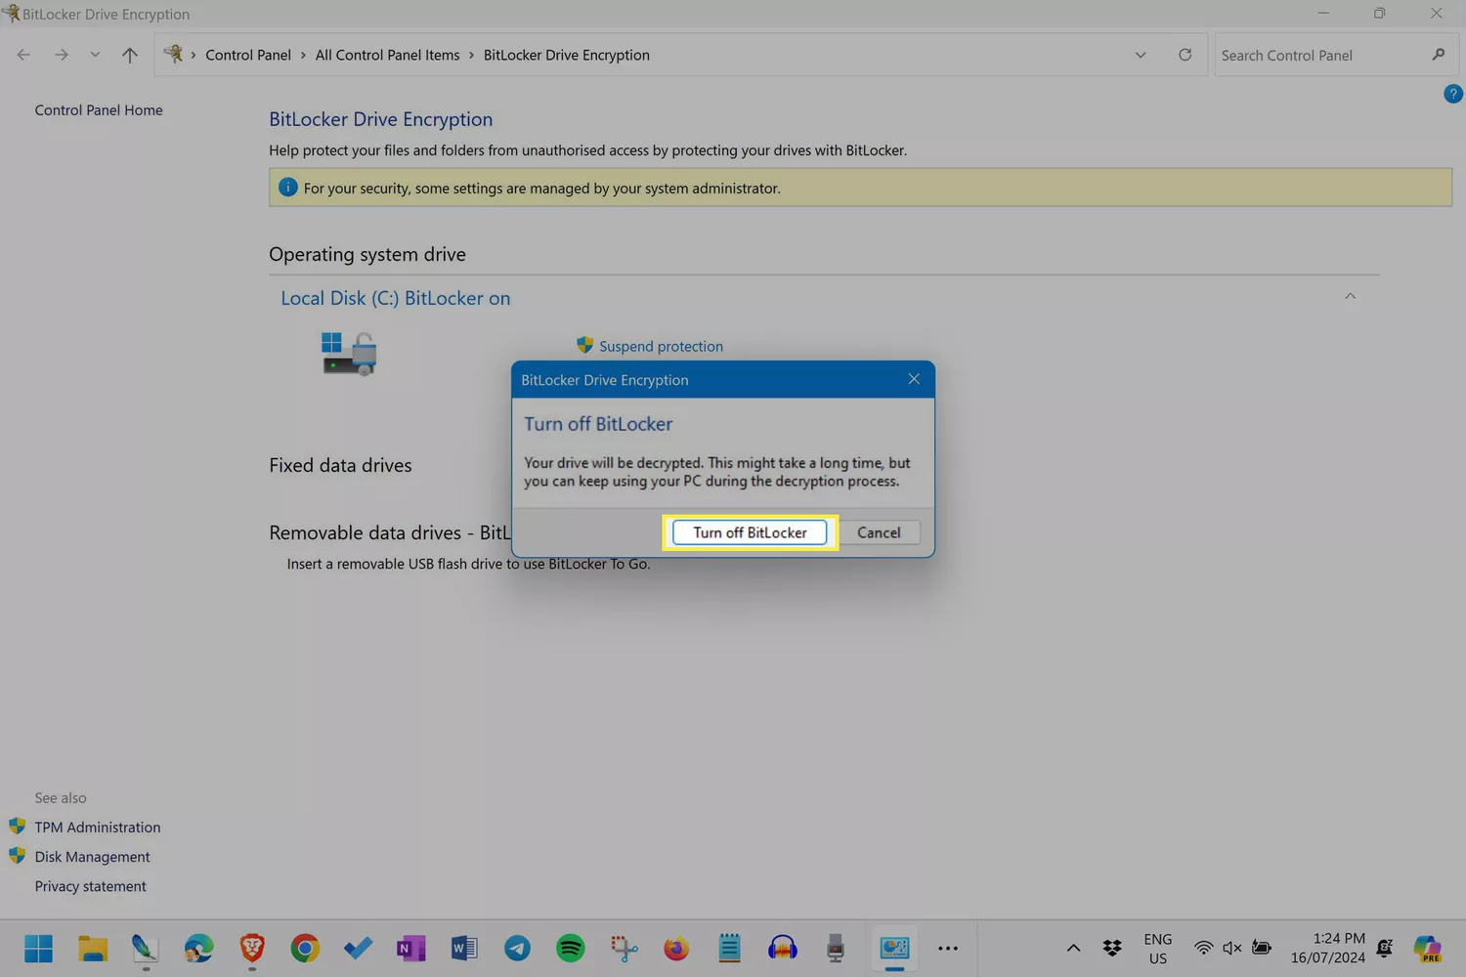
Task: Click Control Panel breadcrumb
Action: click(x=248, y=55)
